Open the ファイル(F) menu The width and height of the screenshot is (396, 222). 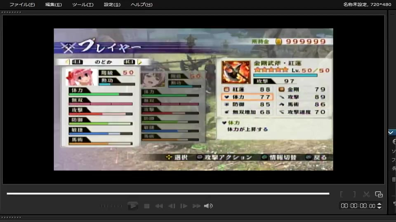[x=22, y=5]
